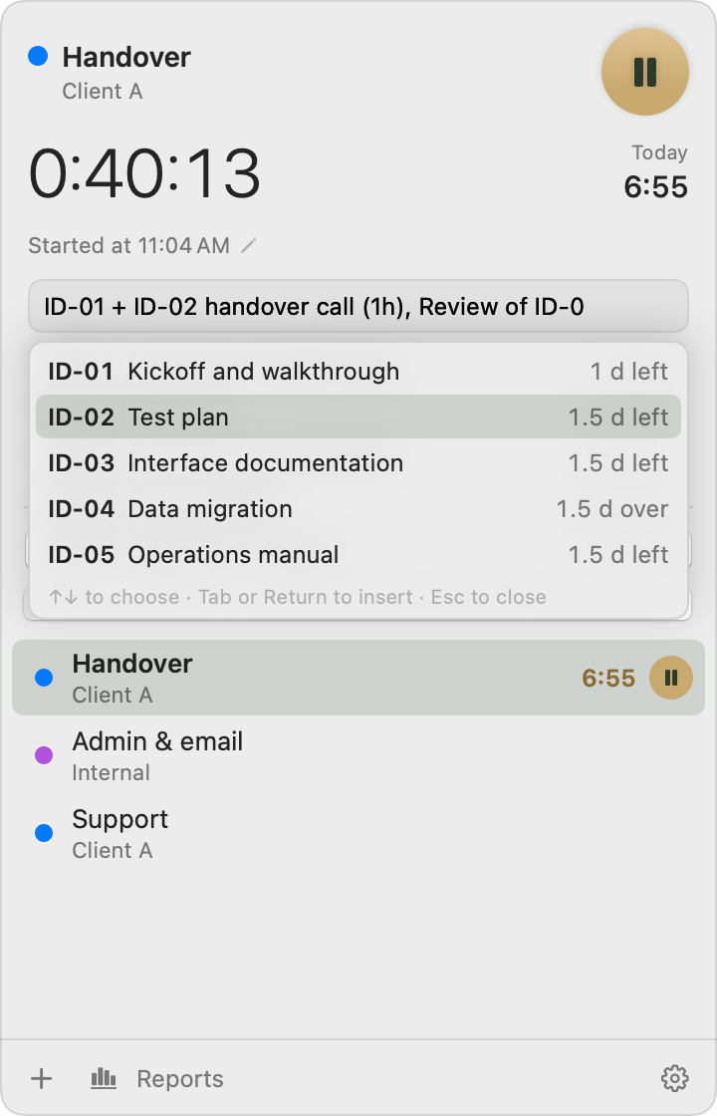
Task: Click 'Client A' under the top Handover title
Action: [x=103, y=91]
